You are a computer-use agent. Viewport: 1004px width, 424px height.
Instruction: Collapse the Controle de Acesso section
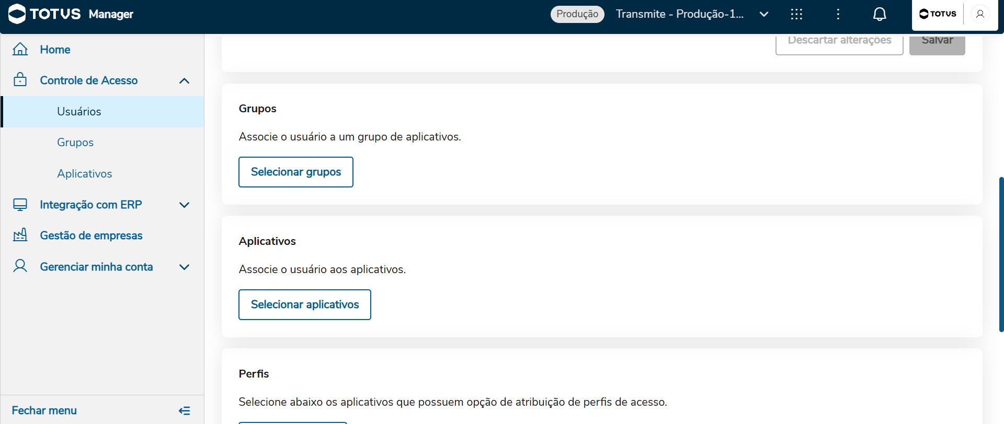184,80
